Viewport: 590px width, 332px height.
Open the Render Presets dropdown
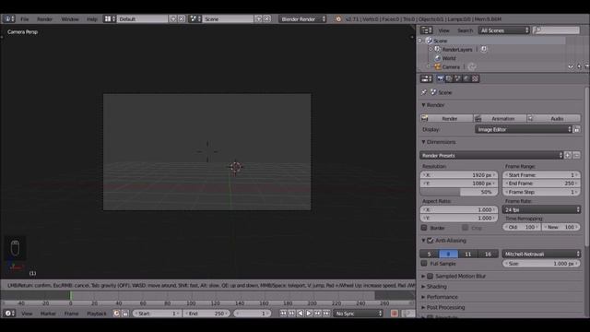(x=491, y=155)
